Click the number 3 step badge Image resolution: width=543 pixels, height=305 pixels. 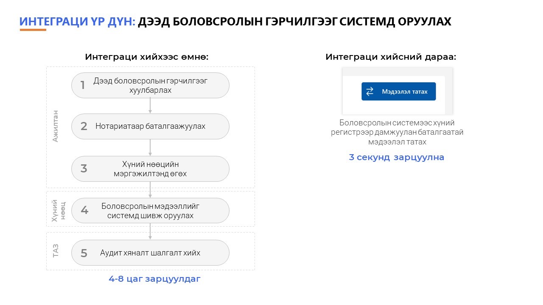[84, 169]
